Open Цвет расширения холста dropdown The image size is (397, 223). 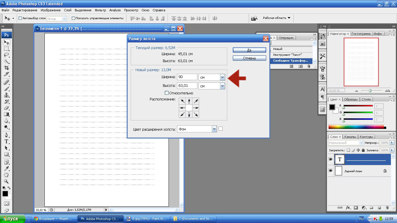click(x=214, y=129)
